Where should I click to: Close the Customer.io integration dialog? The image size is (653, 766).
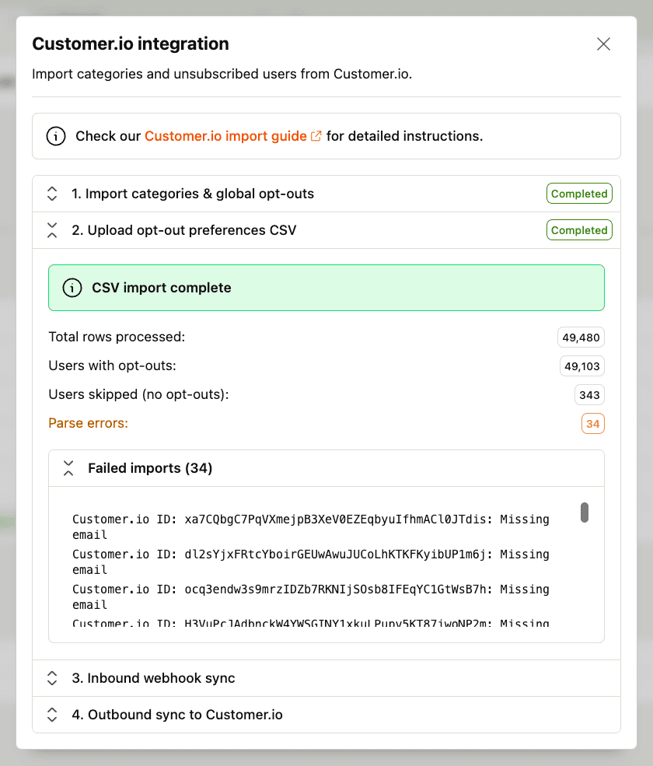point(603,44)
